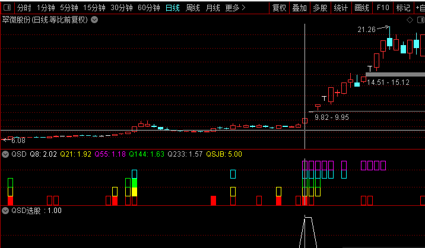Click the 标记 mark button
The height and width of the screenshot is (248, 425).
coord(403,8)
